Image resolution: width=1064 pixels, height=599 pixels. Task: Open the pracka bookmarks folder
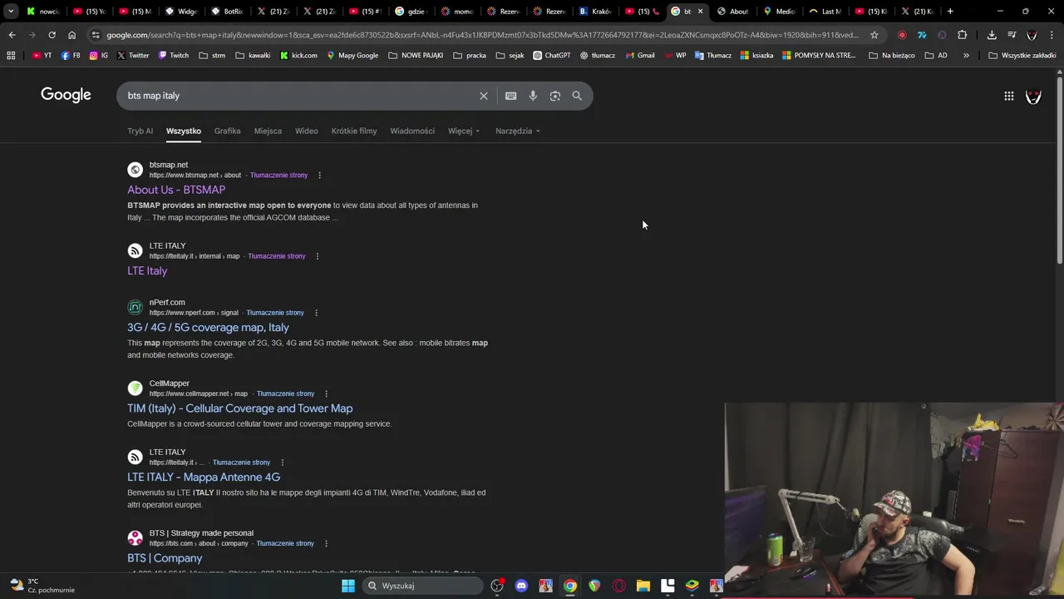[x=470, y=56]
